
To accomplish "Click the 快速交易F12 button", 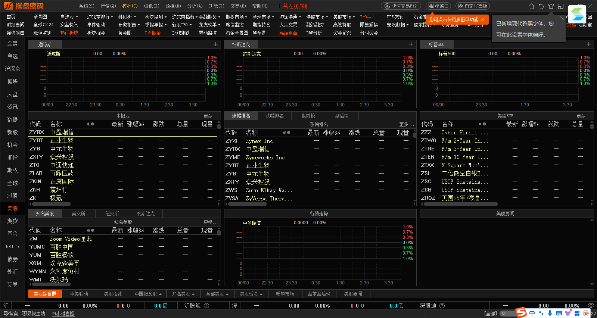I will [x=401, y=6].
